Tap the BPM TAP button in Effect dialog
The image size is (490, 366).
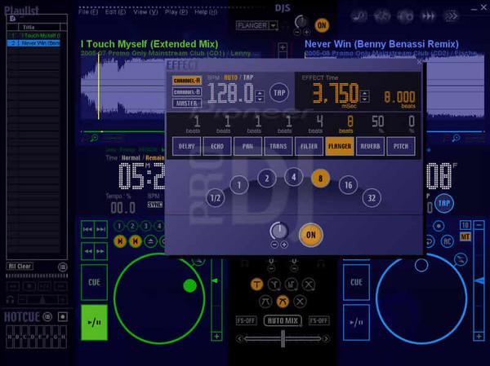pyautogui.click(x=279, y=93)
